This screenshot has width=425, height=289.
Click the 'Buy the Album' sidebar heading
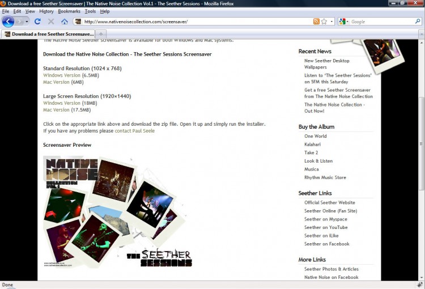pos(316,127)
